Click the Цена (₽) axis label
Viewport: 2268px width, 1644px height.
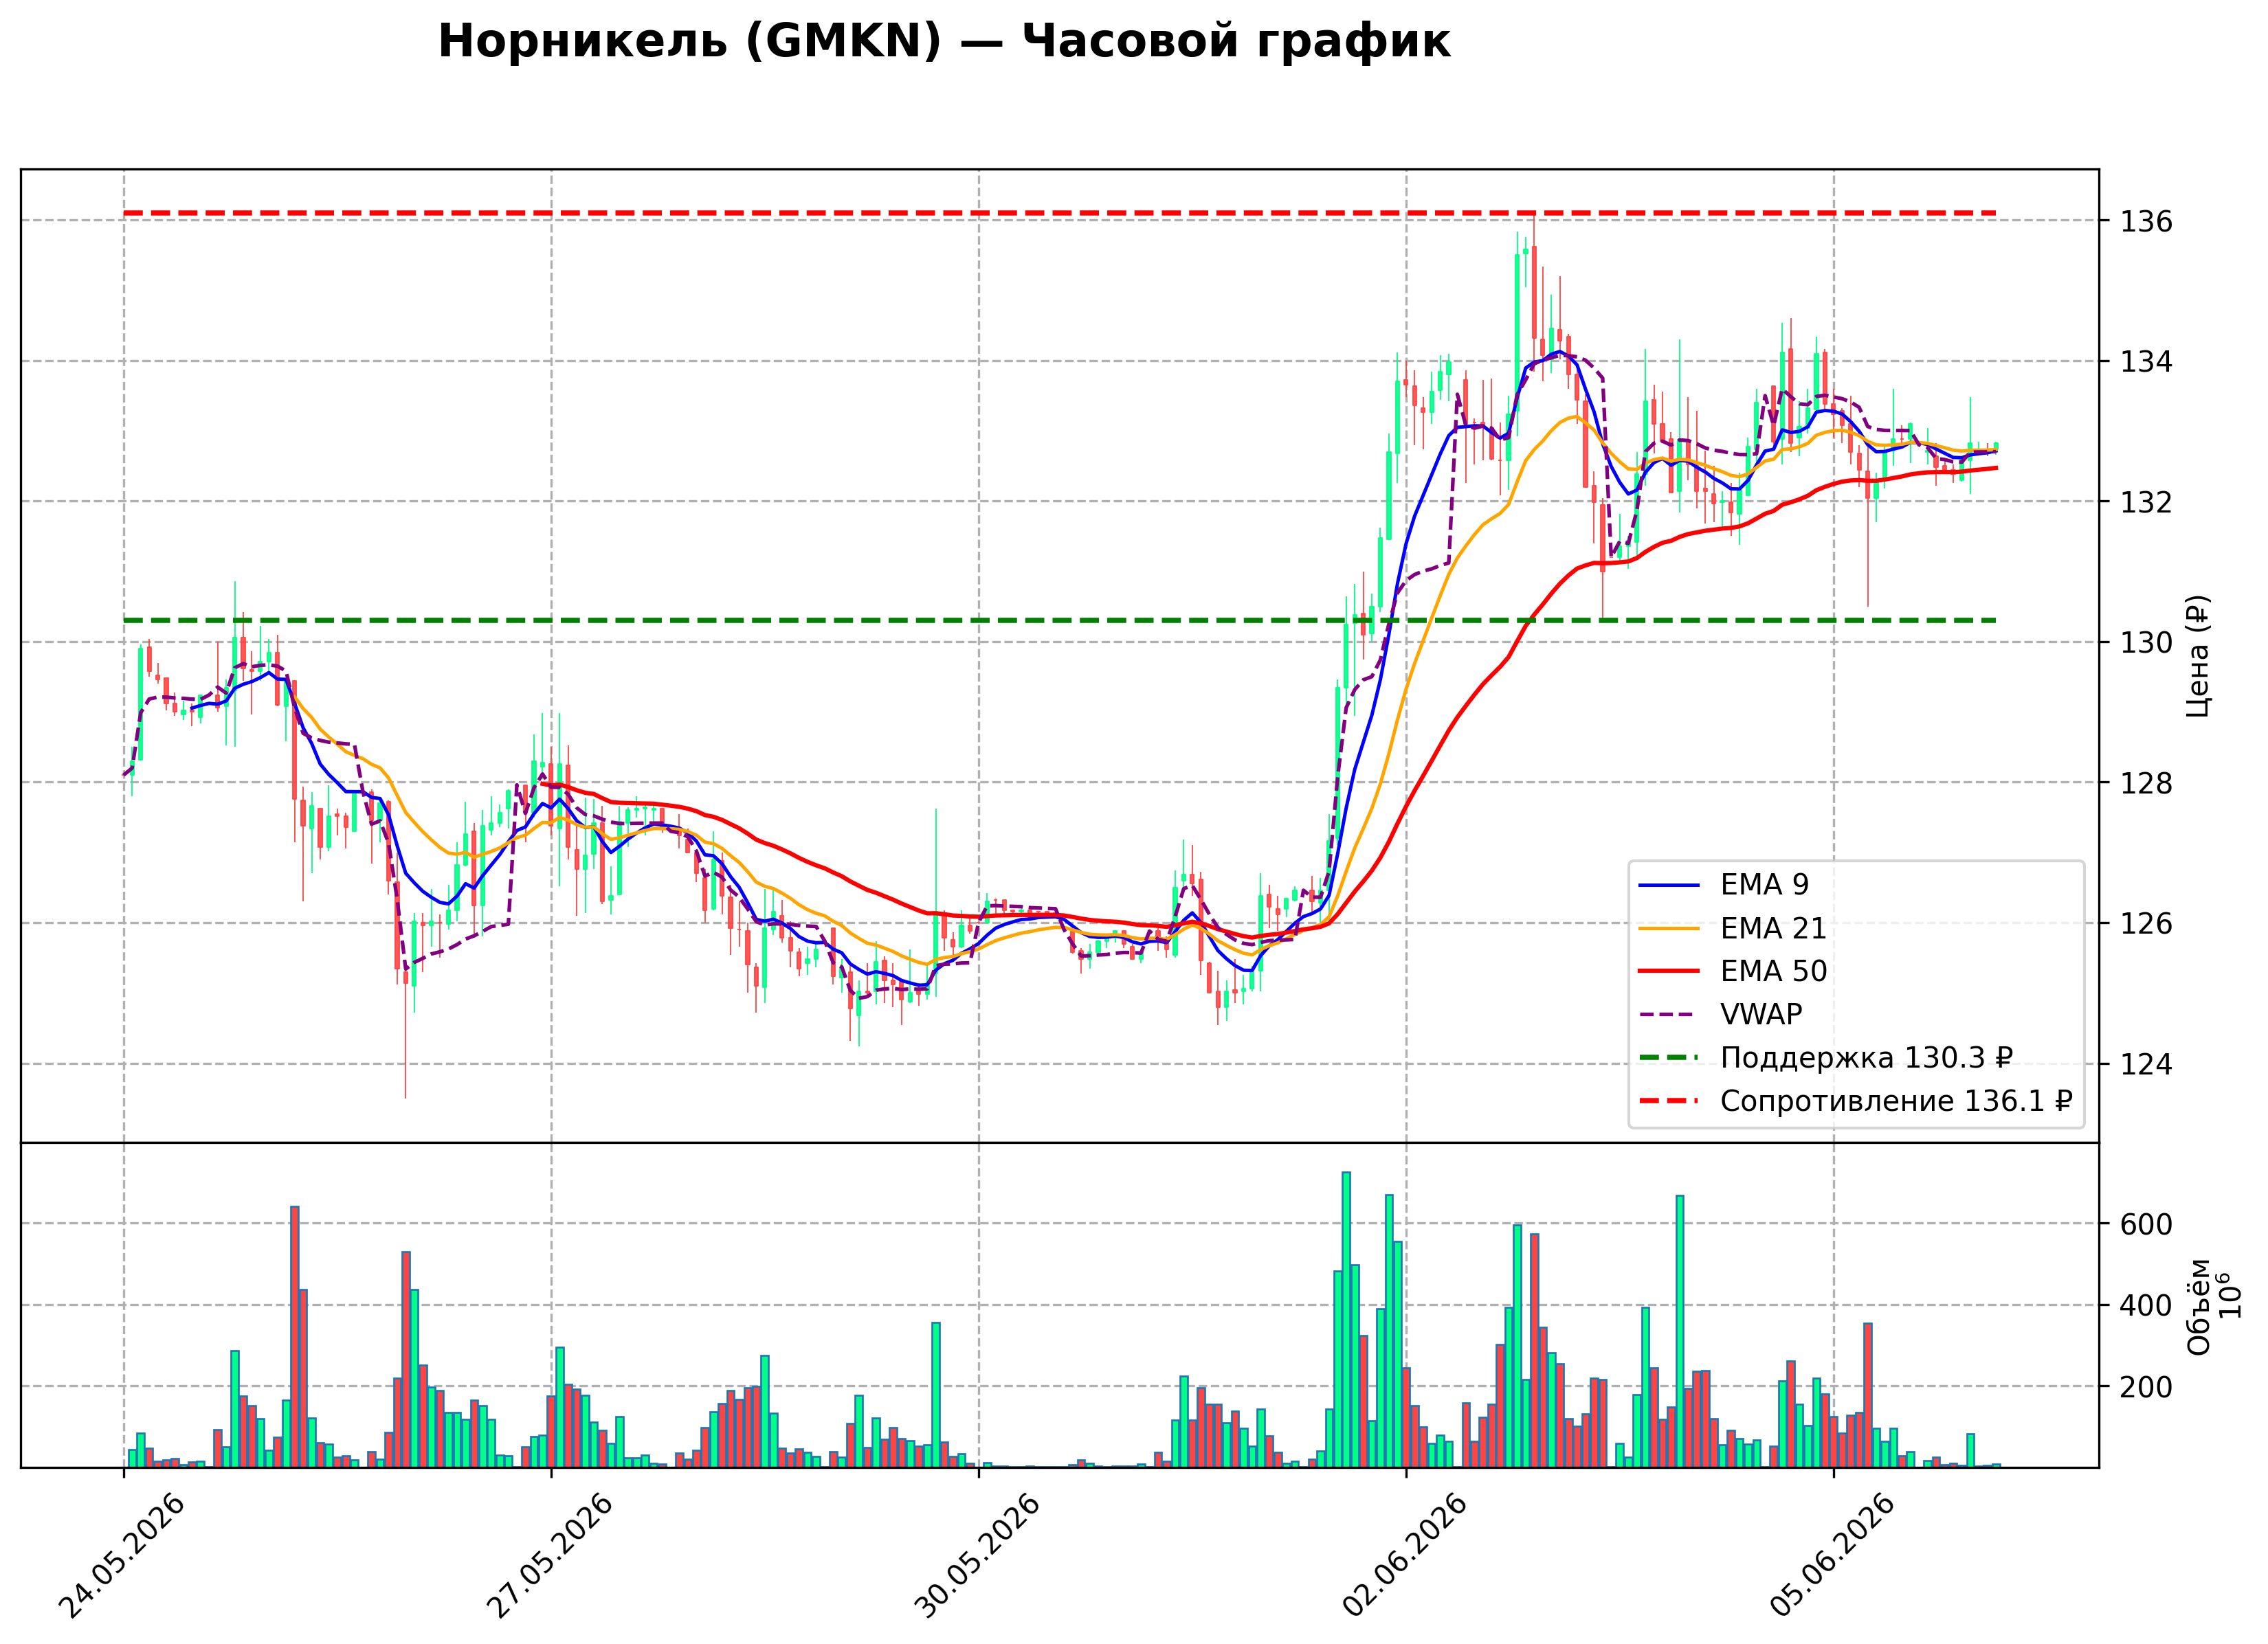point(2198,655)
